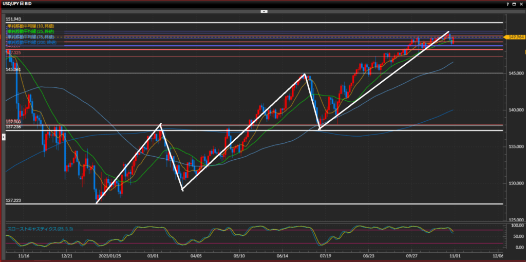Click the 140.000 level on price axis
The width and height of the screenshot is (526, 262).
pos(513,110)
